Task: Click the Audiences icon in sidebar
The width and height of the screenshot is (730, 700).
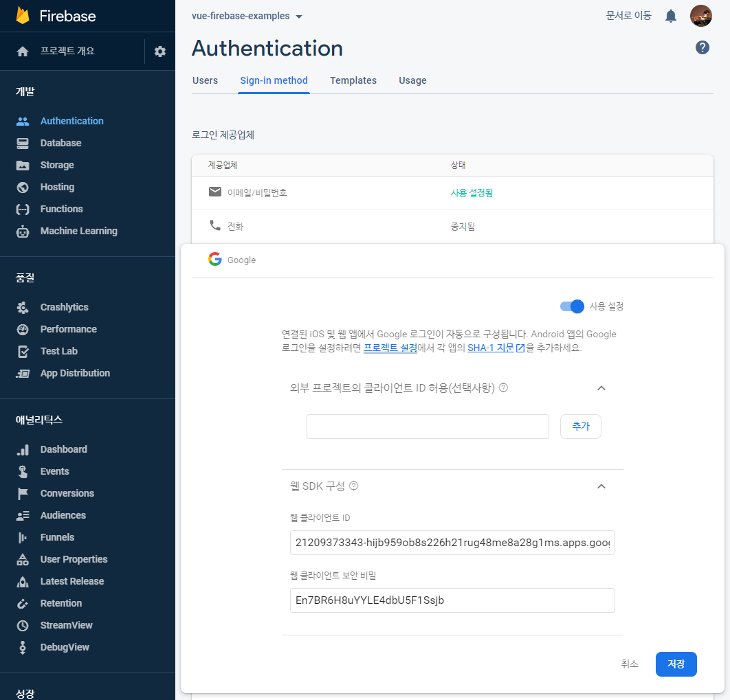Action: pyautogui.click(x=23, y=515)
